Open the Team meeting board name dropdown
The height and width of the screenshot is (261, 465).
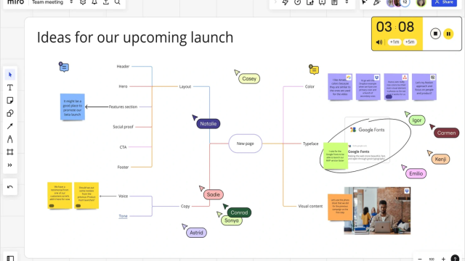[71, 2]
